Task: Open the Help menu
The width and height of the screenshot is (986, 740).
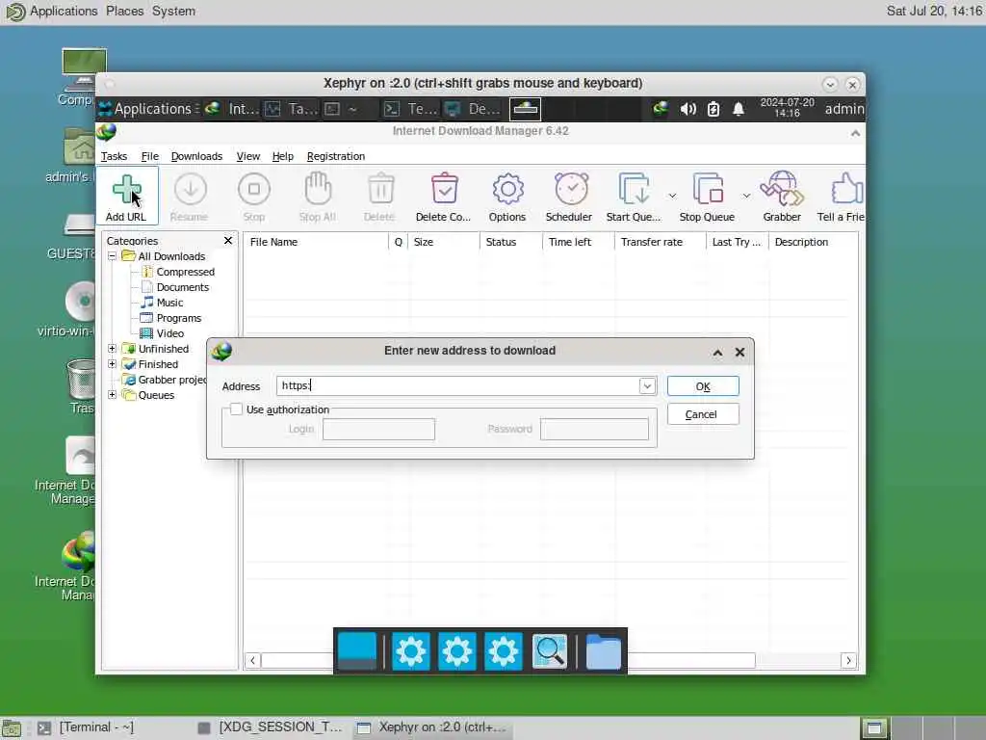Action: [283, 156]
